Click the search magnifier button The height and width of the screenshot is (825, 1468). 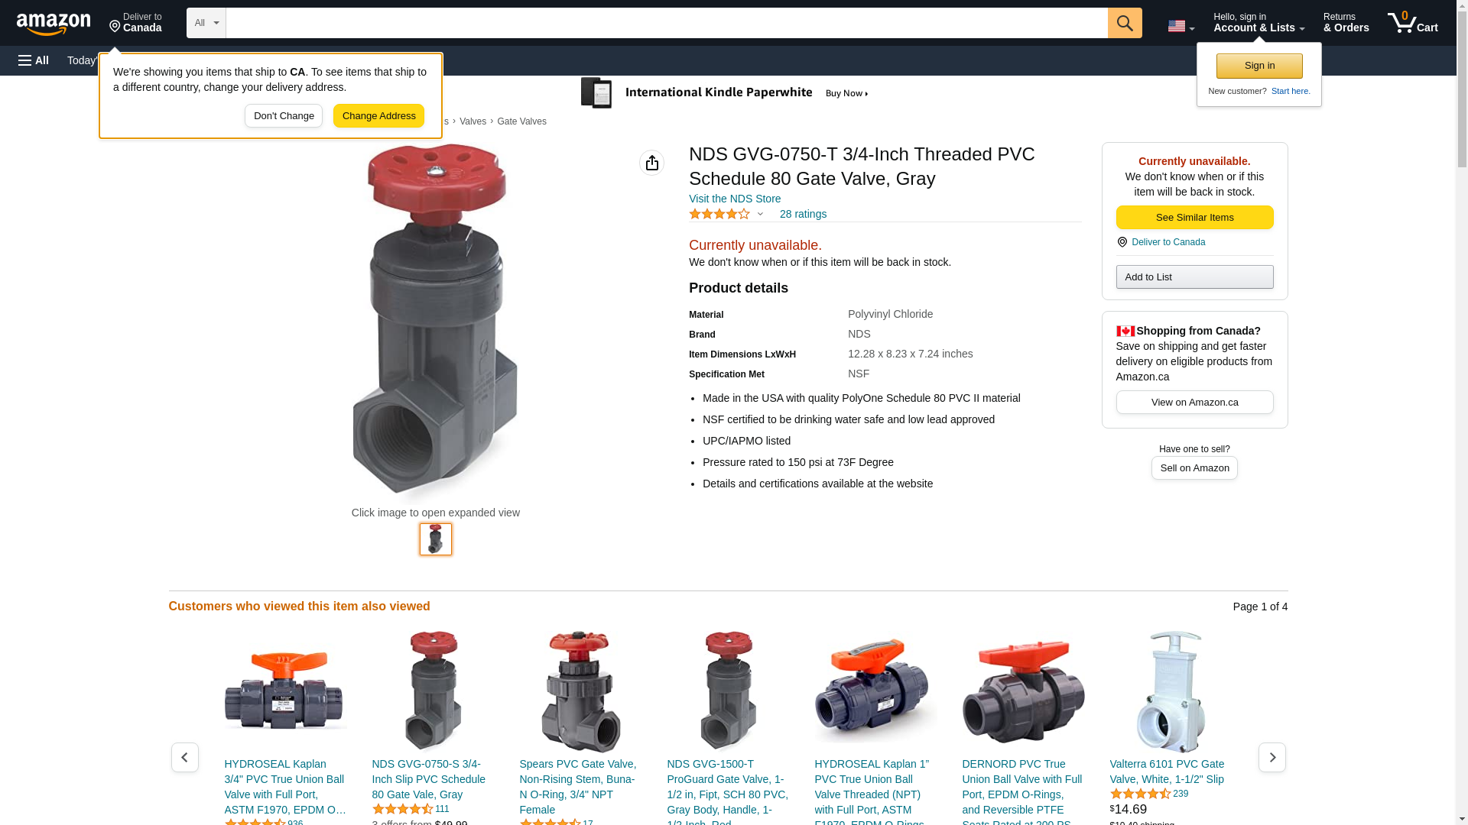[x=1125, y=23]
